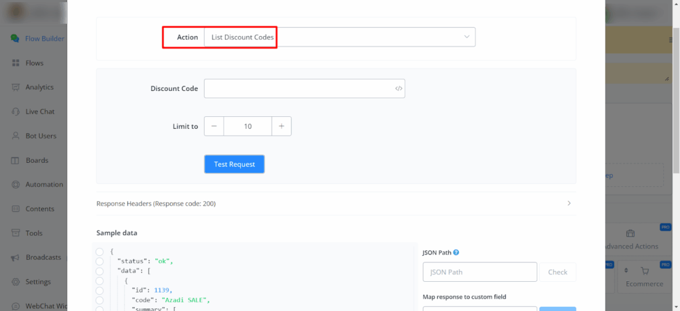Increase the Limit to value with plus

click(x=282, y=126)
